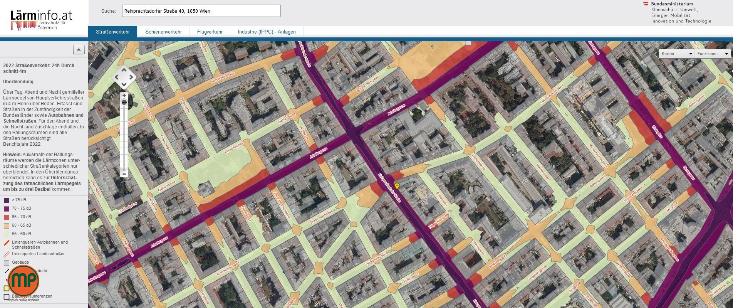
Task: Collapse the legend panel with arrow button
Action: pyautogui.click(x=79, y=50)
